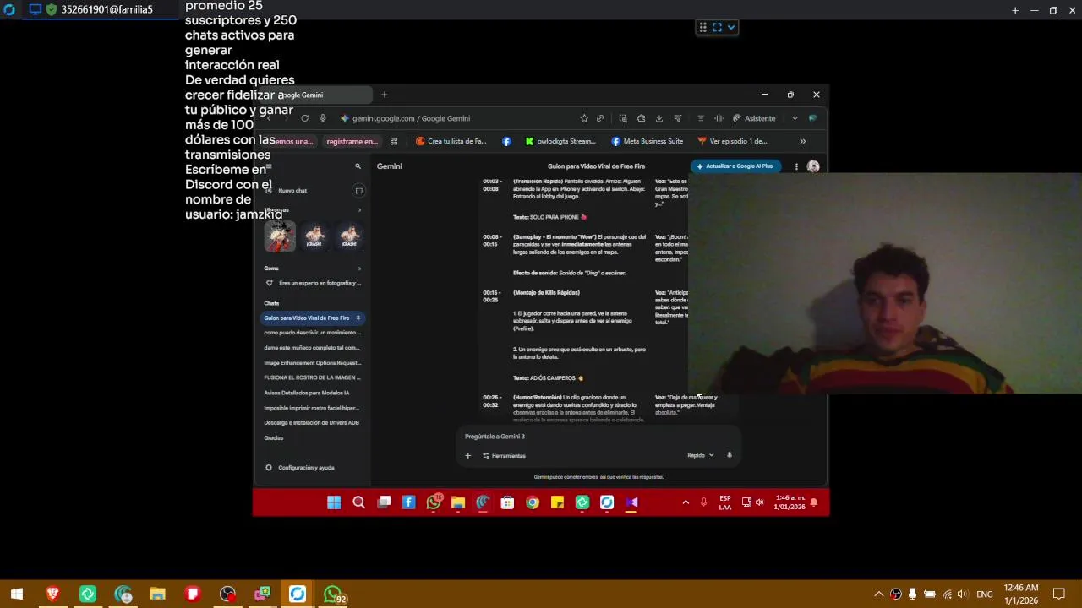The image size is (1082, 608).
Task: Open a new browser tab with plus
Action: pos(384,95)
